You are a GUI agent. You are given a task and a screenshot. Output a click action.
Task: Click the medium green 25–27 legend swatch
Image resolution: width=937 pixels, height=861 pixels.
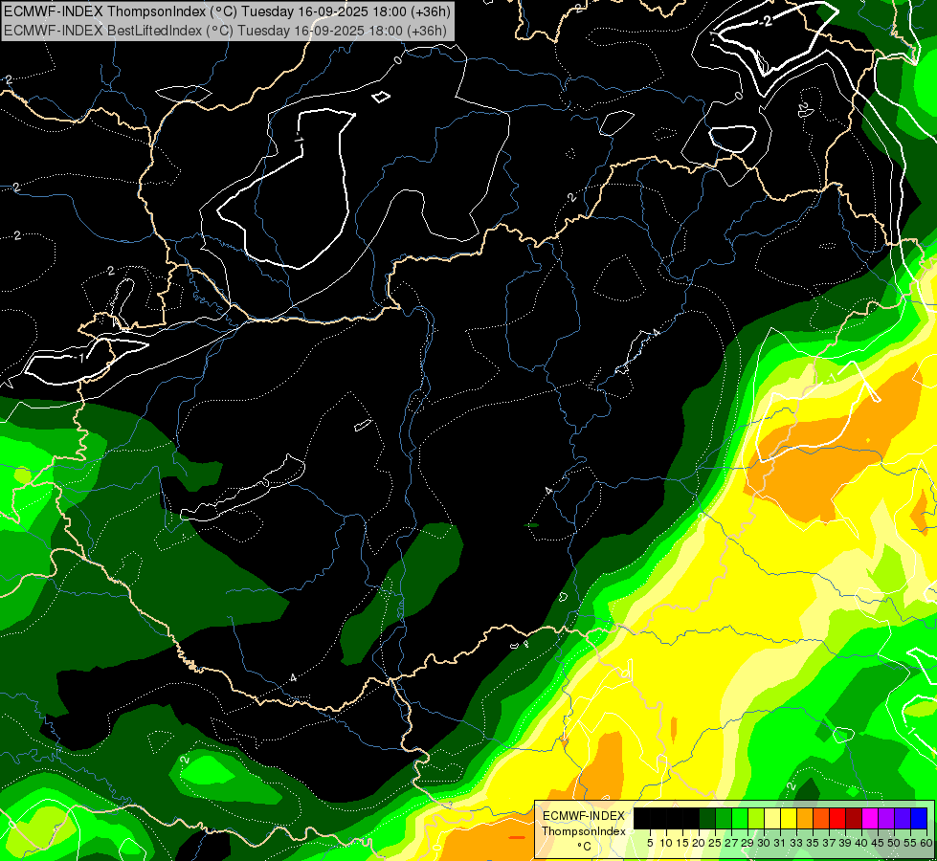[x=724, y=818]
